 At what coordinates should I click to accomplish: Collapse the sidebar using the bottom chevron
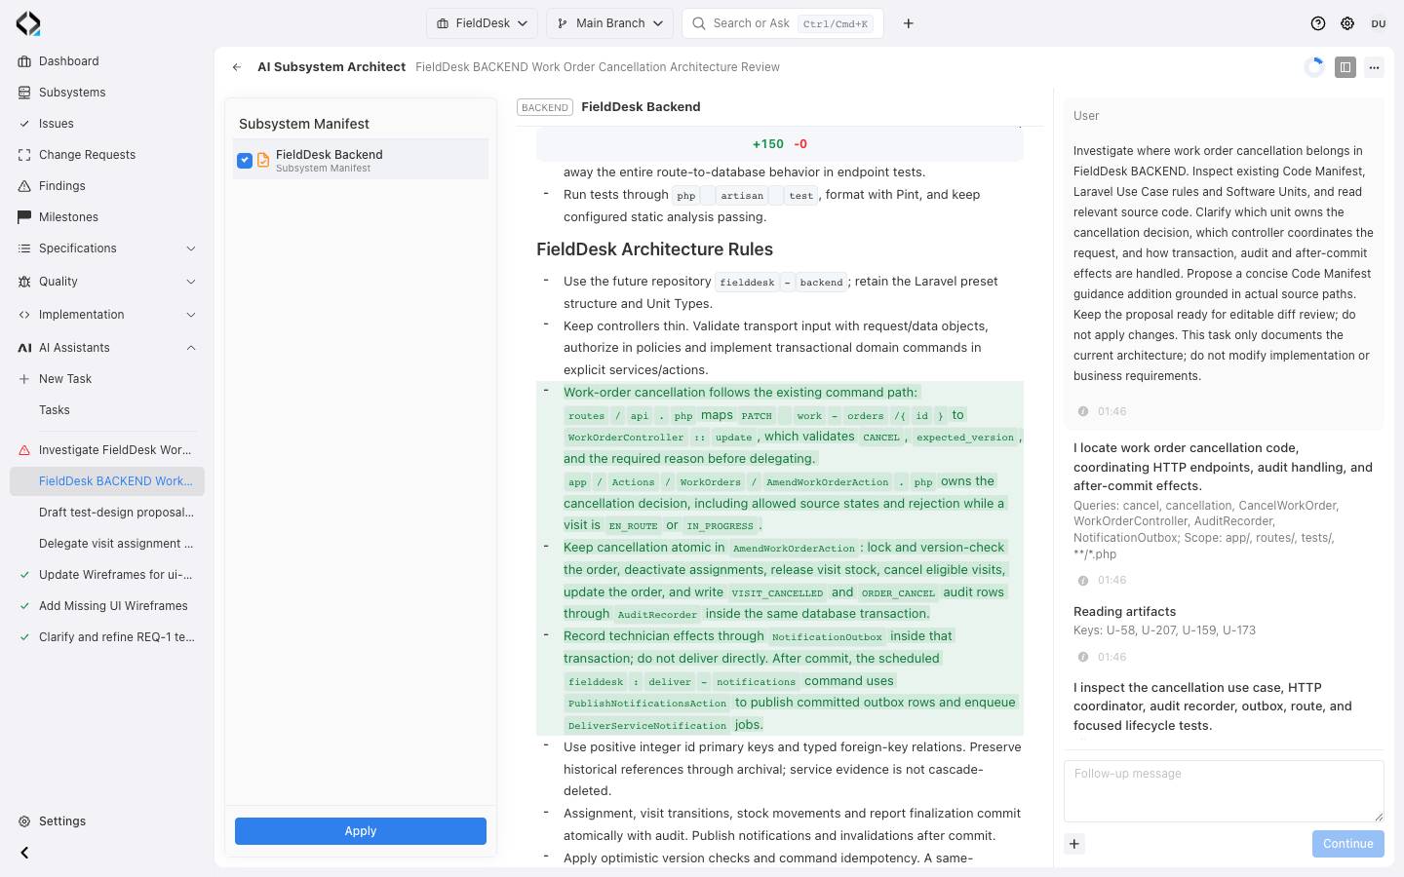24,853
